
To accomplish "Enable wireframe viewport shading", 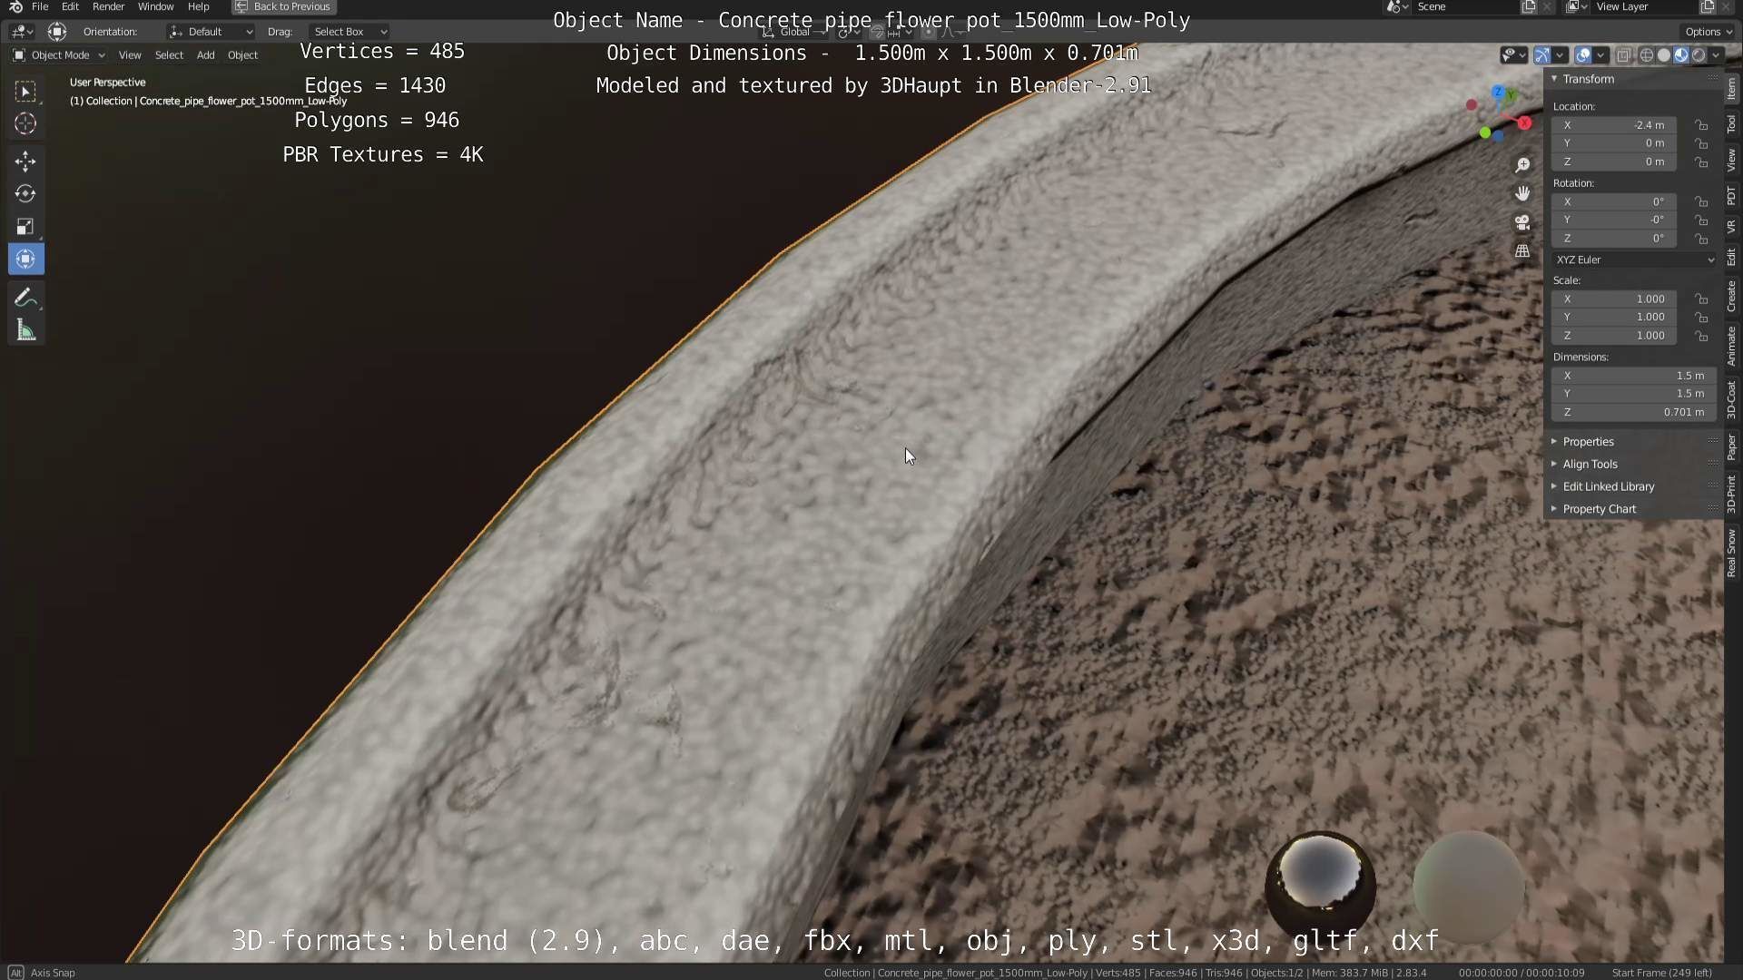I will (x=1646, y=55).
